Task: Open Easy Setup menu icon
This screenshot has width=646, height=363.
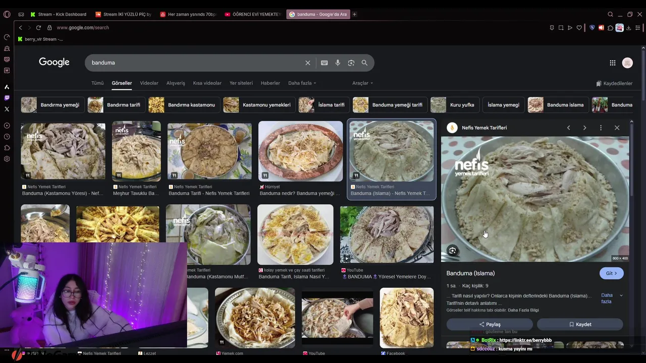Action: [x=638, y=28]
